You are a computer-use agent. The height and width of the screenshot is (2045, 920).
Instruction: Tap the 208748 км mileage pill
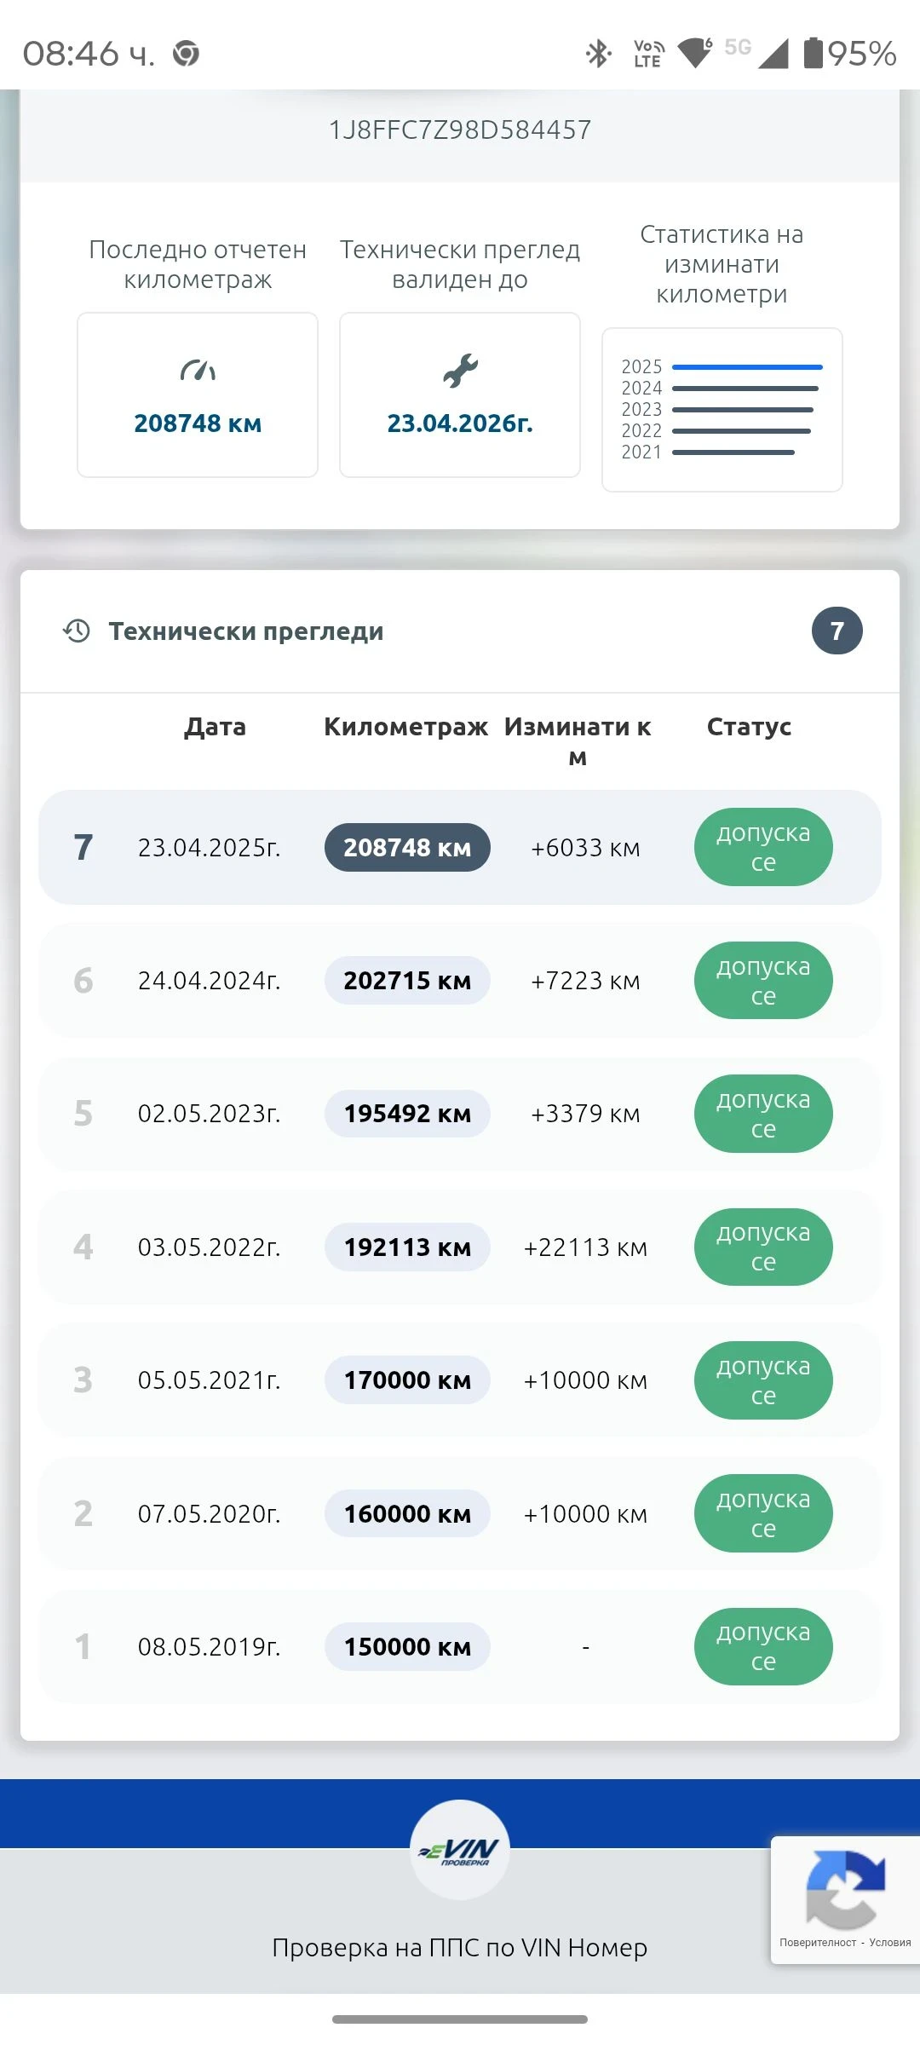(407, 848)
